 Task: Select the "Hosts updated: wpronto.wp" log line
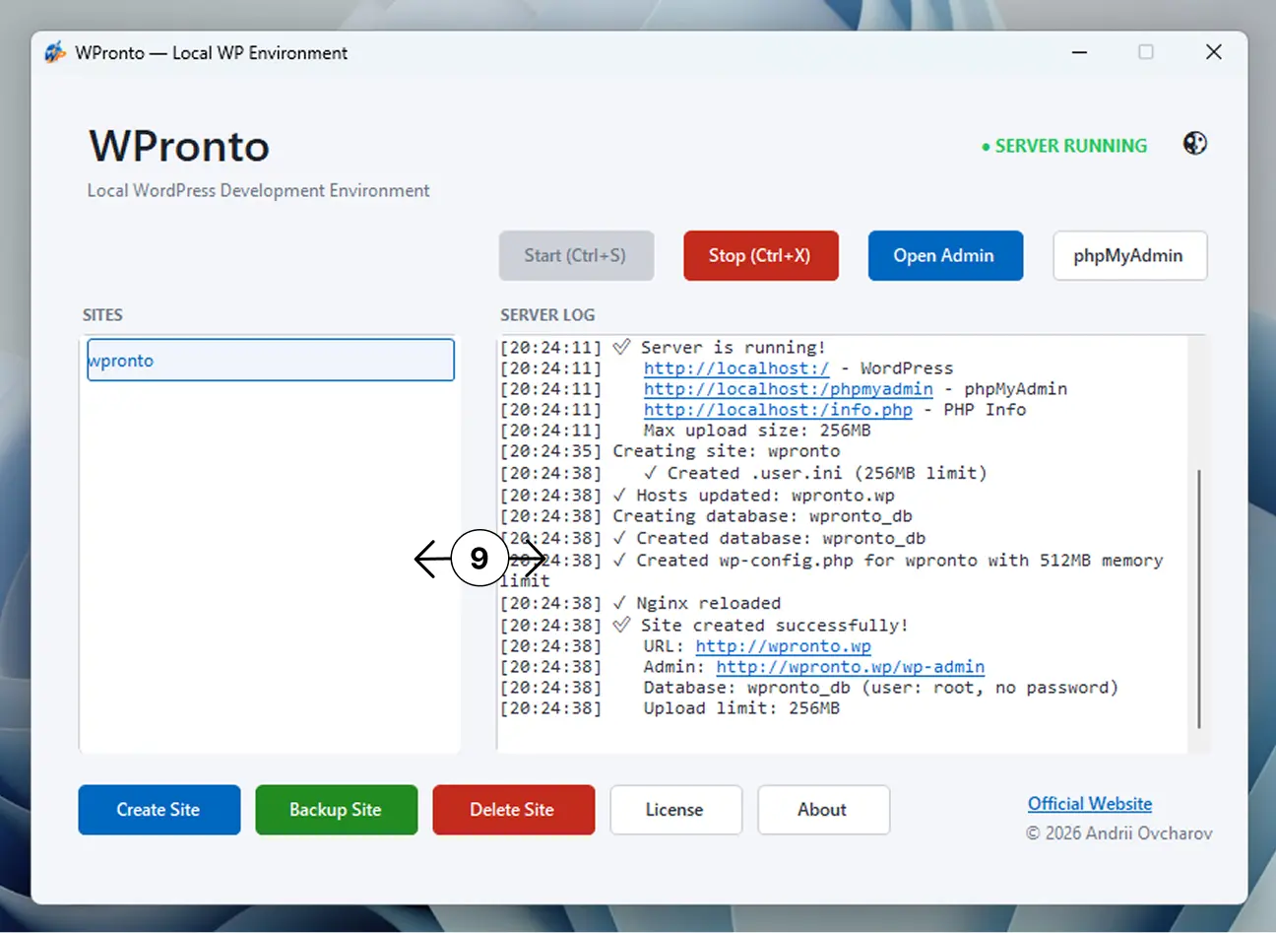pos(697,496)
